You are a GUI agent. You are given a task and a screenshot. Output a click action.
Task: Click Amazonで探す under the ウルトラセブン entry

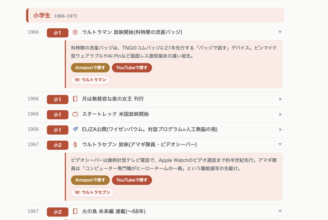pyautogui.click(x=90, y=180)
